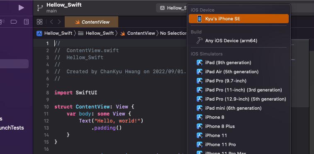Select iPhone 8 simulator
Viewport: 314px width, 154px height.
[239, 117]
